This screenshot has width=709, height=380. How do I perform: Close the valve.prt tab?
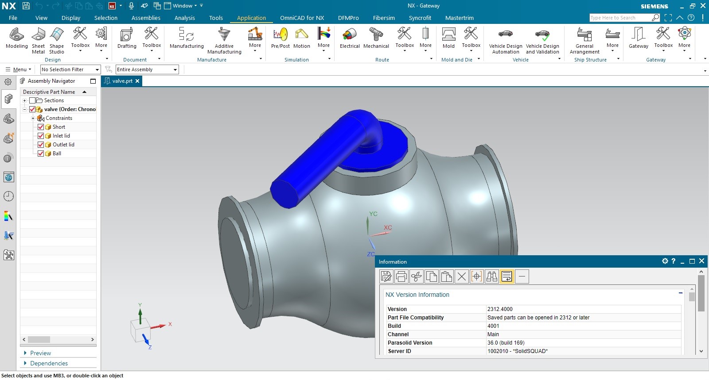[x=137, y=81]
